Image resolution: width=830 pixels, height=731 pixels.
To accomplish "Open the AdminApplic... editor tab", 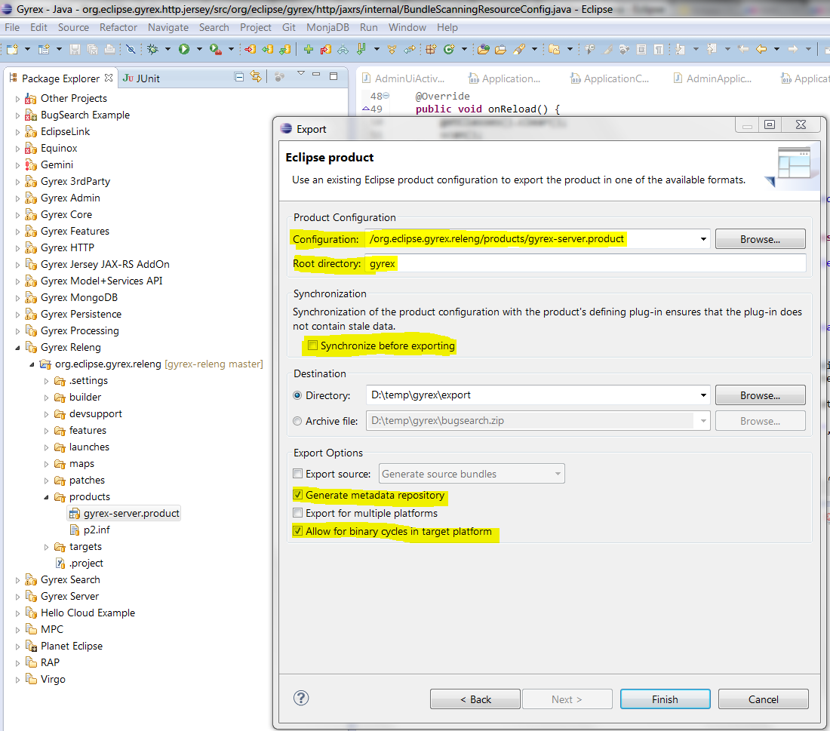I will coord(712,79).
